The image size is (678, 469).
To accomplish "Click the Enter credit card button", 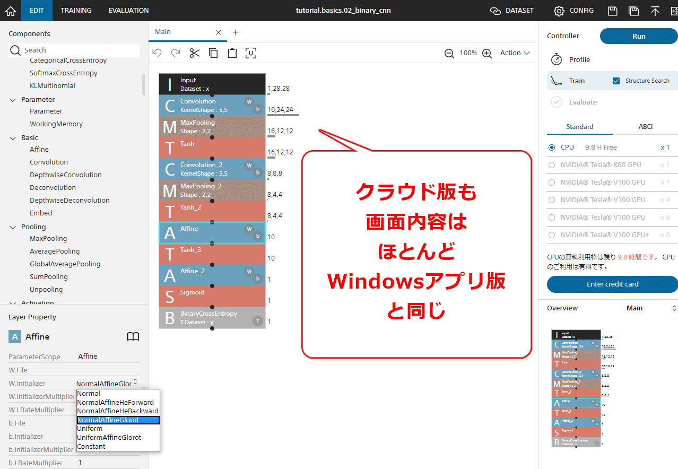I will coord(612,284).
